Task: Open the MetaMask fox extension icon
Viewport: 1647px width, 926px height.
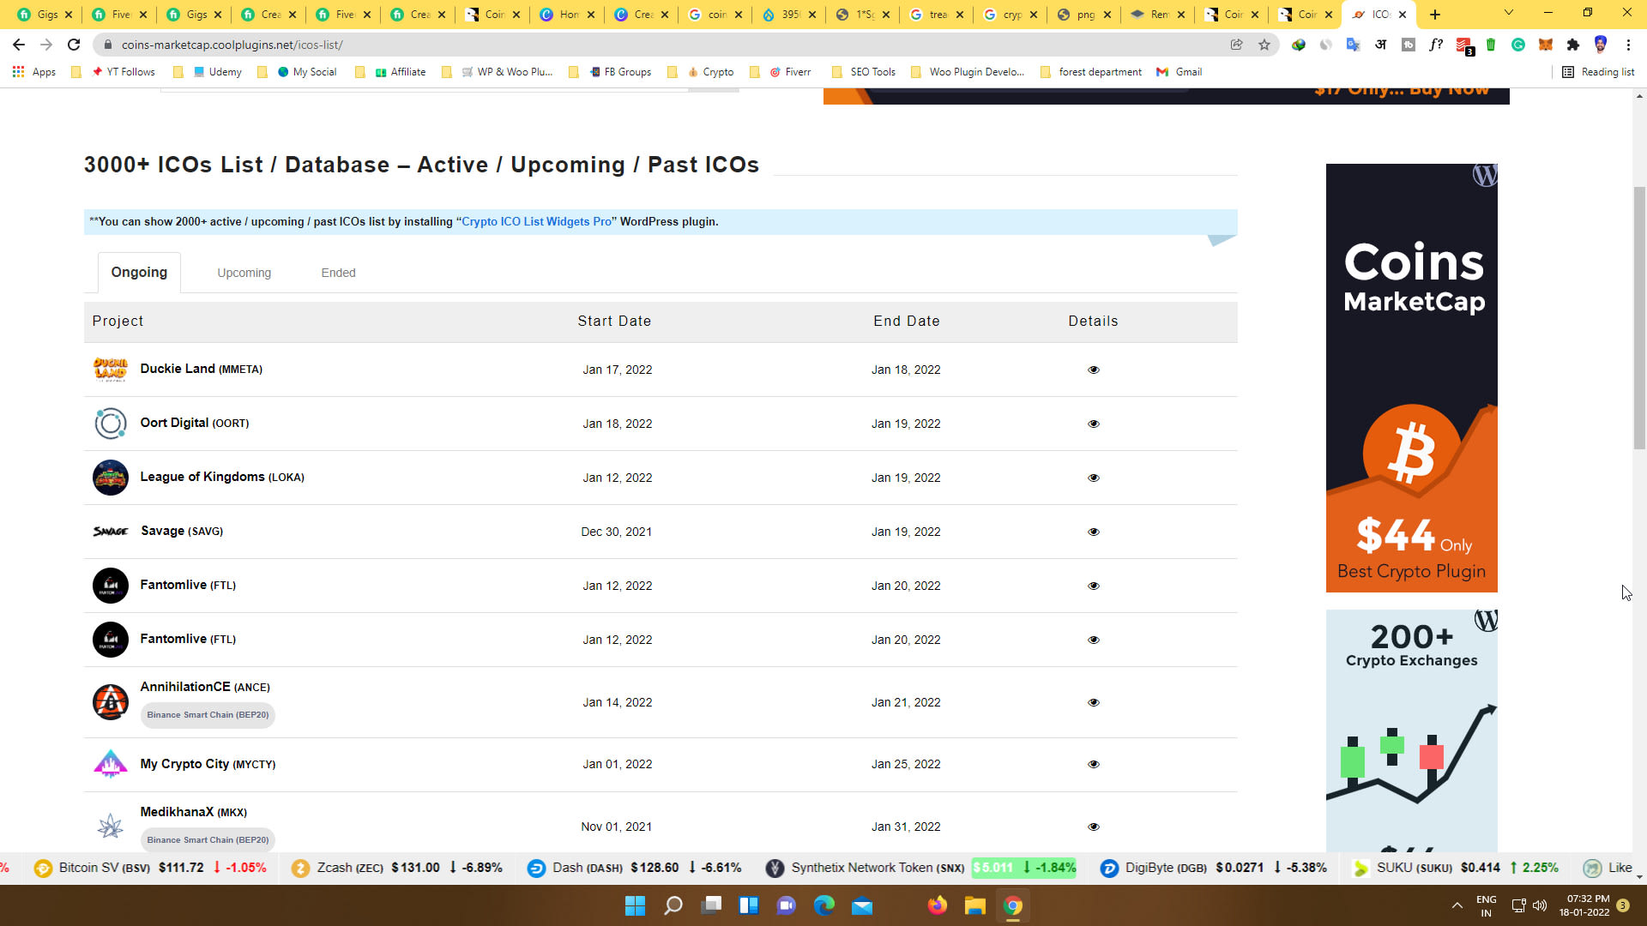Action: 1545,45
